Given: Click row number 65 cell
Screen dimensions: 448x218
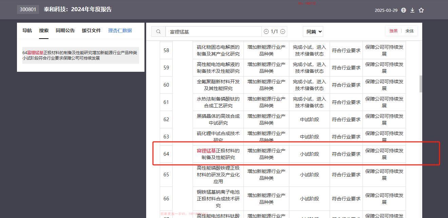Looking at the screenshot, I should point(166,174).
